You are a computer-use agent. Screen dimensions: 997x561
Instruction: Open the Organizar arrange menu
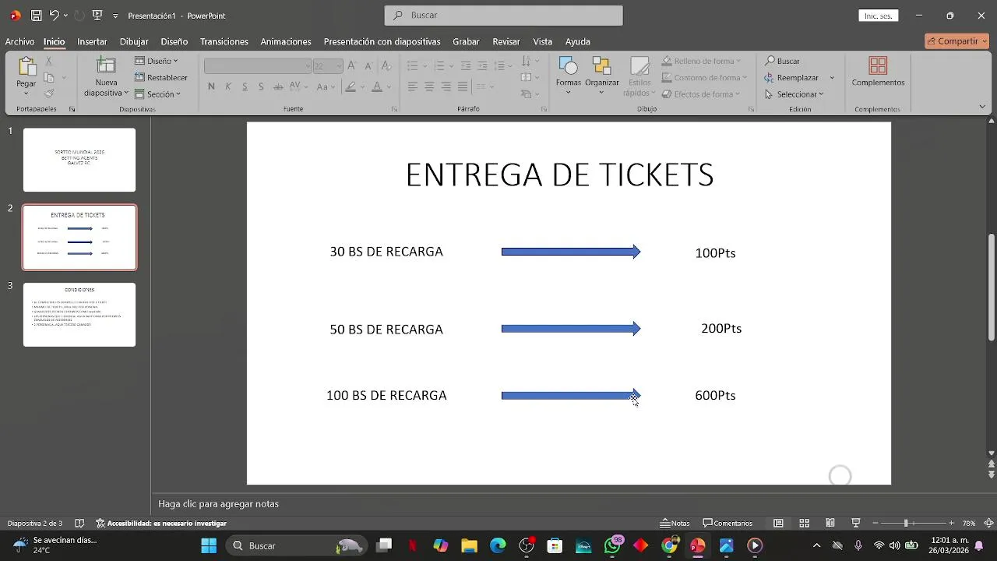[x=601, y=74]
